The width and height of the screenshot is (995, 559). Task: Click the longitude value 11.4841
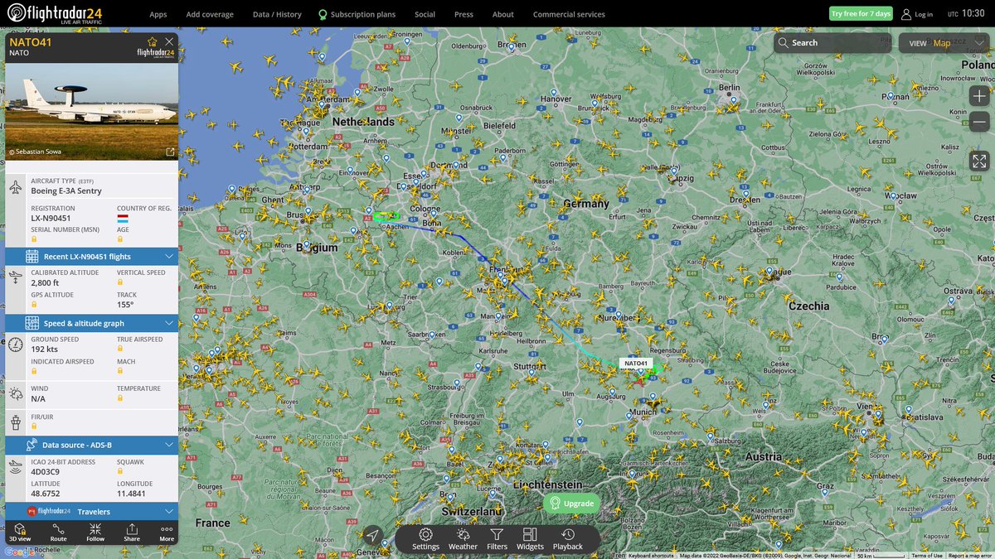point(131,494)
